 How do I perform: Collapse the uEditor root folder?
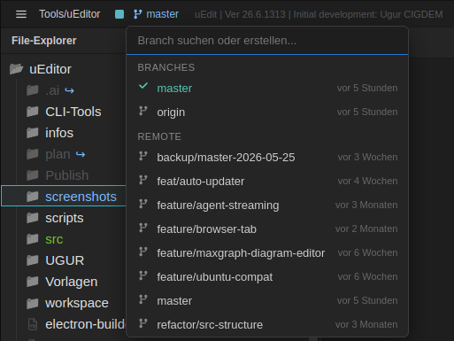tap(64, 69)
